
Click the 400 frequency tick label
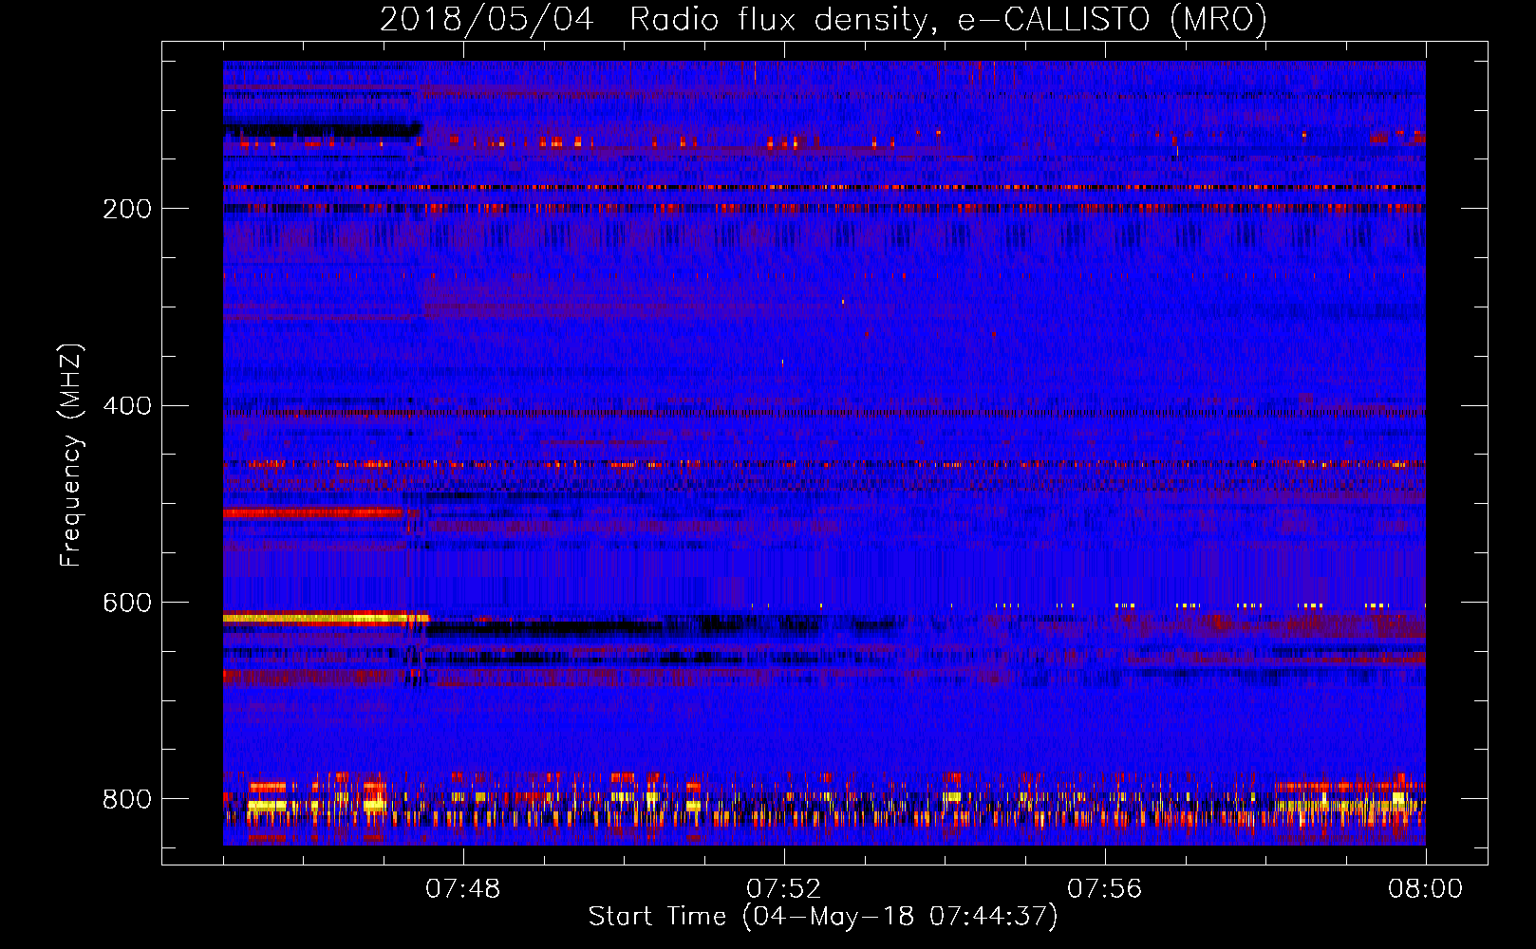point(127,406)
